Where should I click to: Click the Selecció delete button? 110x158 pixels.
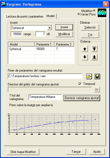point(90,27)
